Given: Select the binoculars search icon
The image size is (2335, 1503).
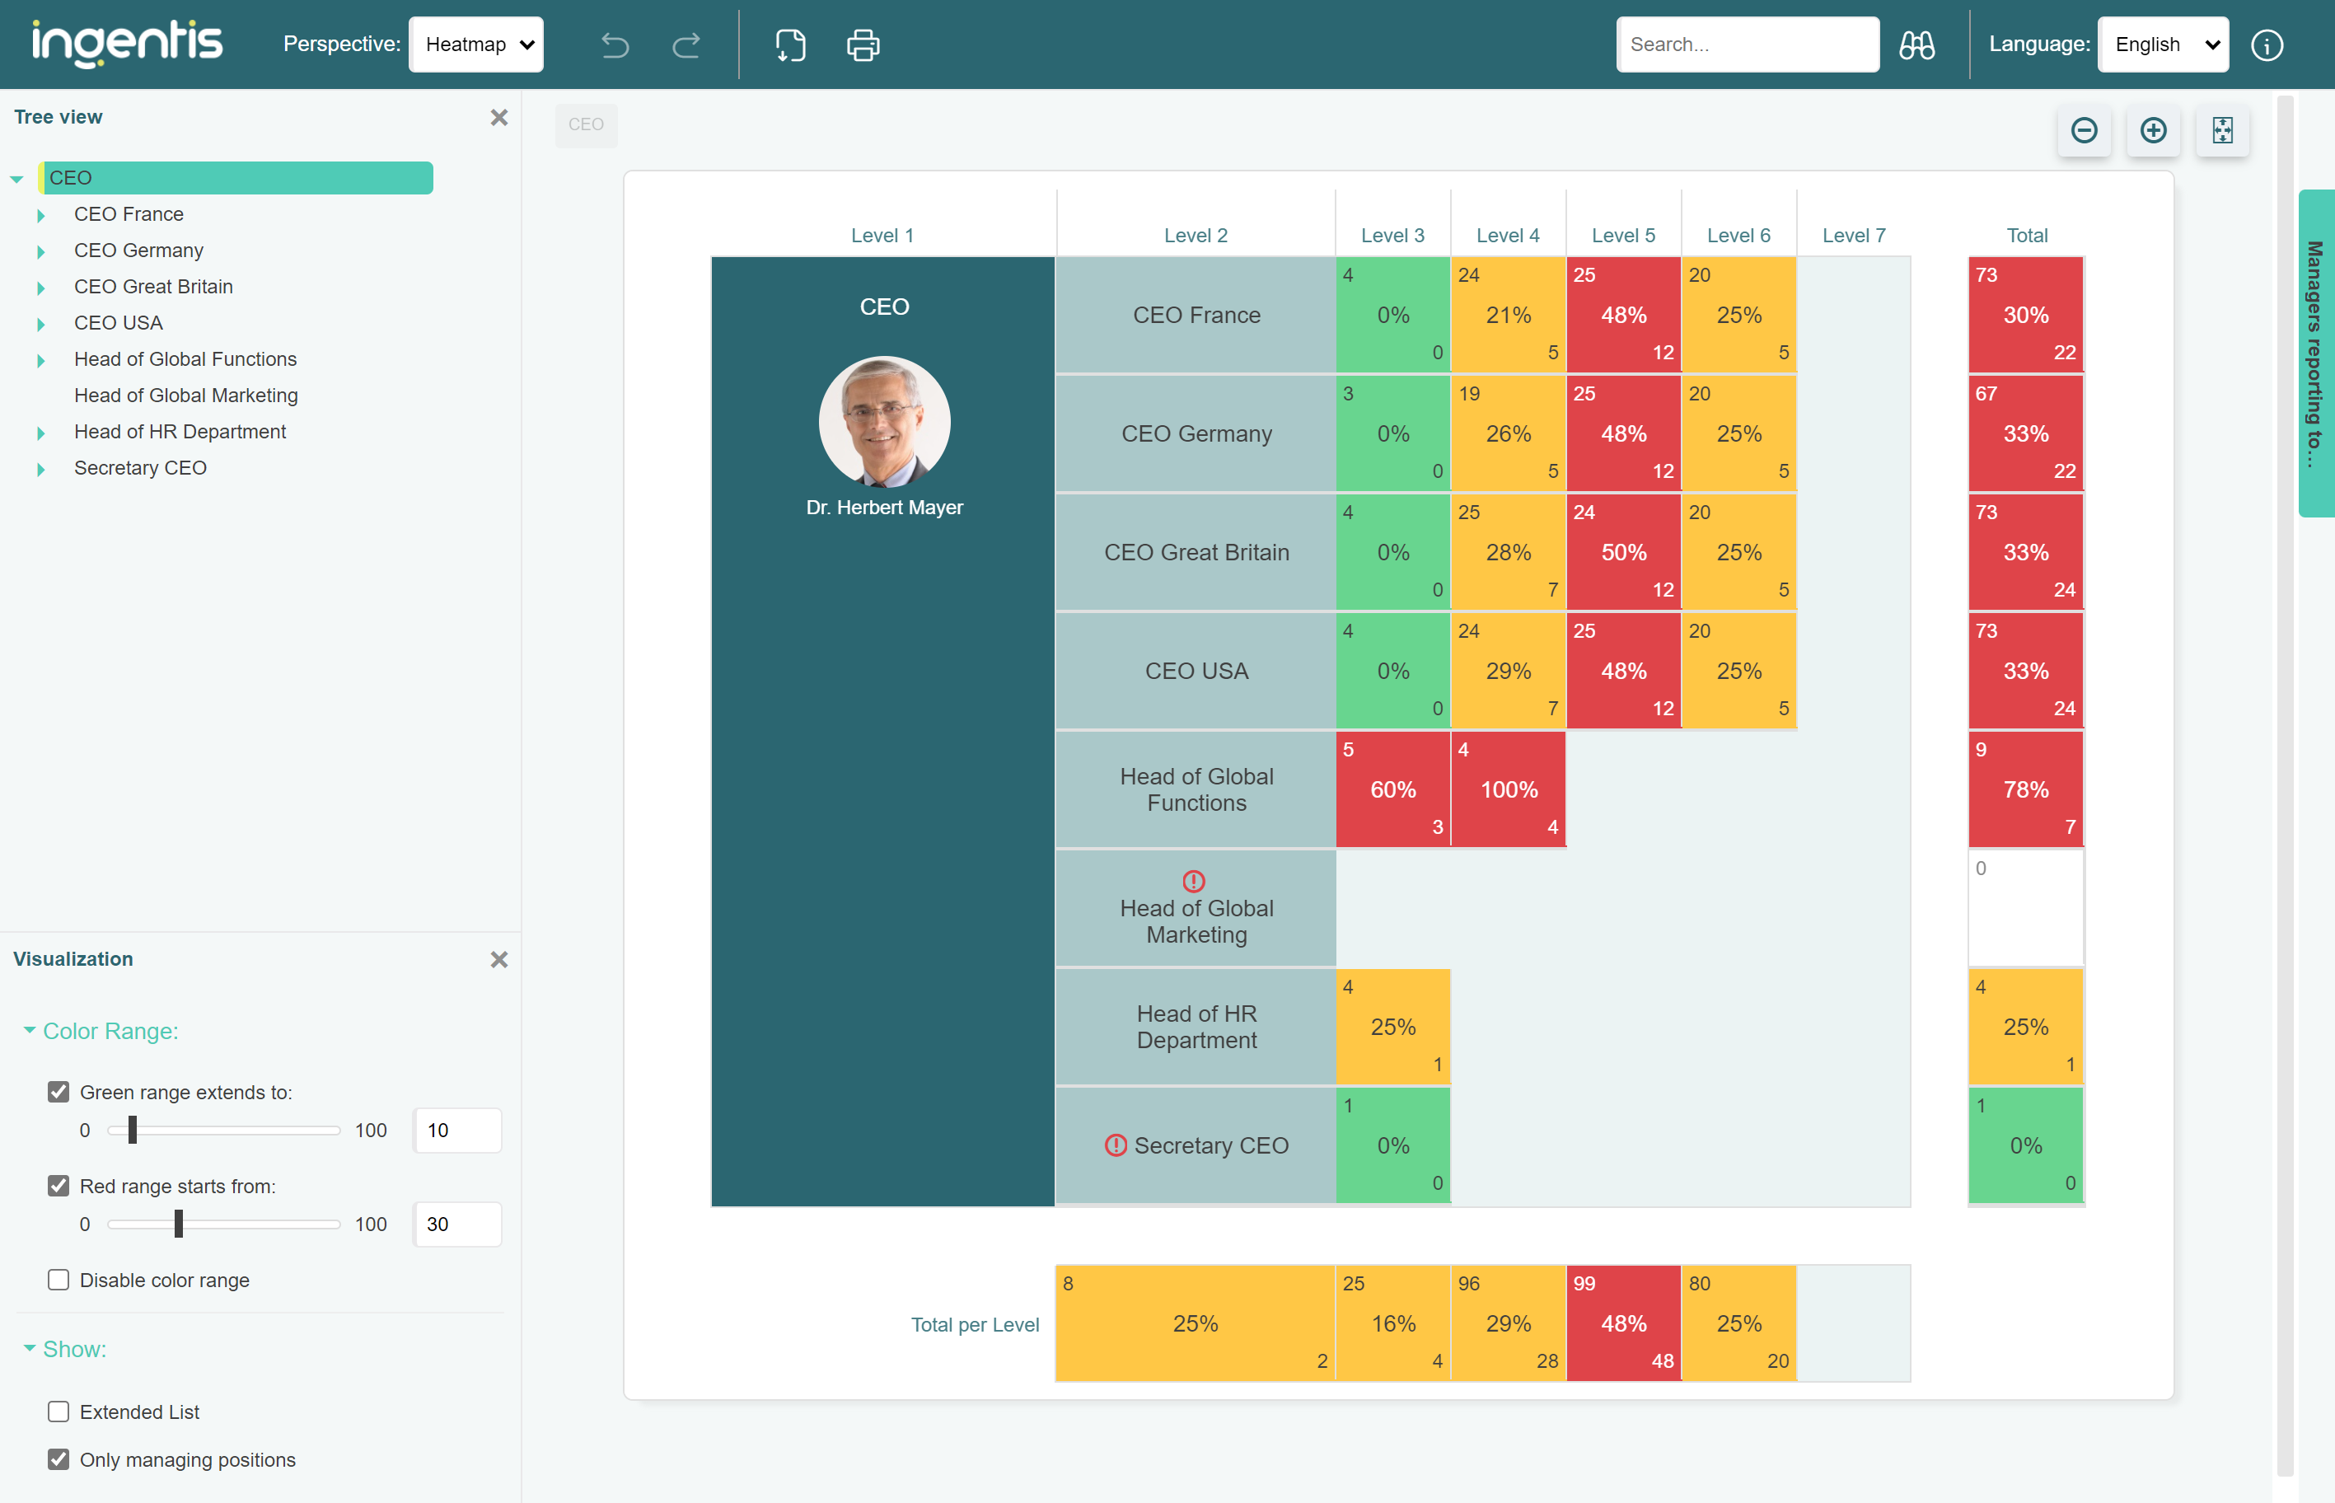Looking at the screenshot, I should point(1916,44).
